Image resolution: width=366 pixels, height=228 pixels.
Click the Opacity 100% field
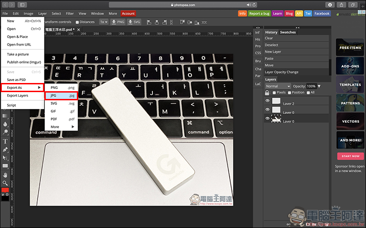pos(311,86)
